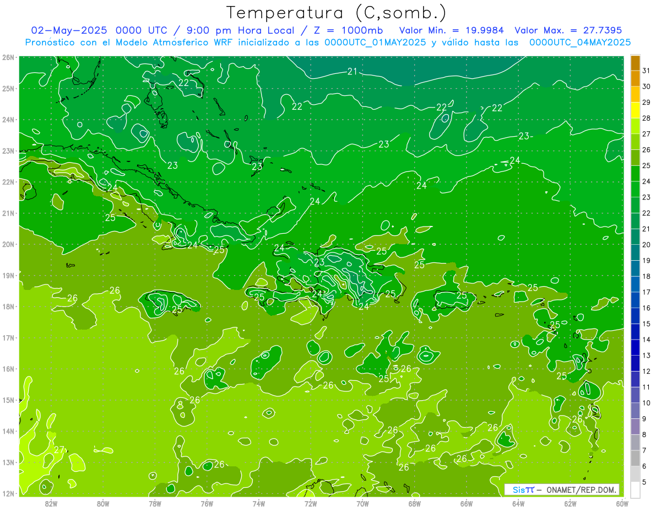The height and width of the screenshot is (511, 661).
Task: Click the "0000UTC_01MAY2025" initialization time
Action: [x=375, y=42]
